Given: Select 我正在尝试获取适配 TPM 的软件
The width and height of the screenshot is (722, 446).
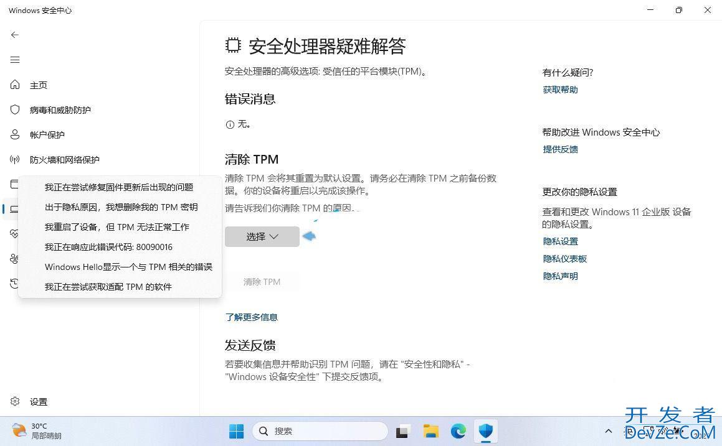Looking at the screenshot, I should (x=108, y=287).
